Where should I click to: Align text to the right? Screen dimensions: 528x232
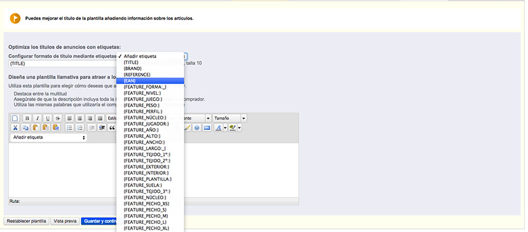point(90,118)
